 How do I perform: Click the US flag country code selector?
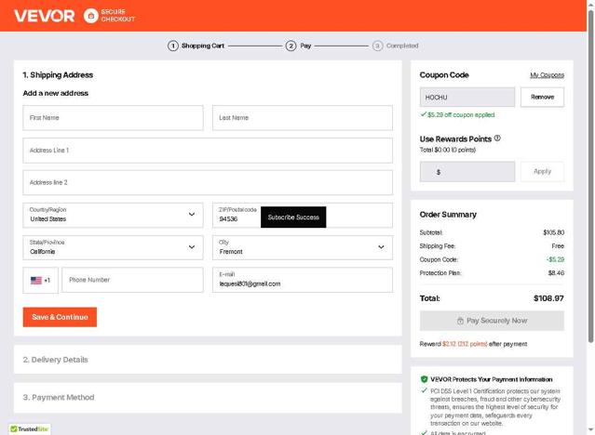(x=40, y=280)
